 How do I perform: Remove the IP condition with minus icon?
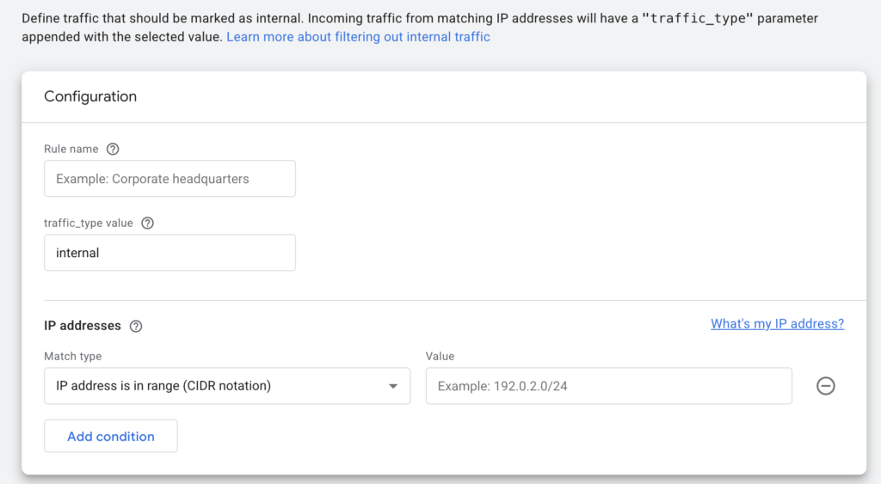tap(825, 386)
